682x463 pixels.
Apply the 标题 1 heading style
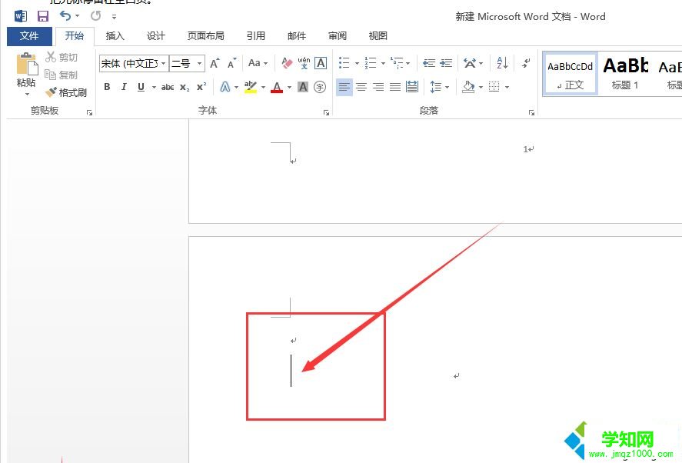(625, 73)
